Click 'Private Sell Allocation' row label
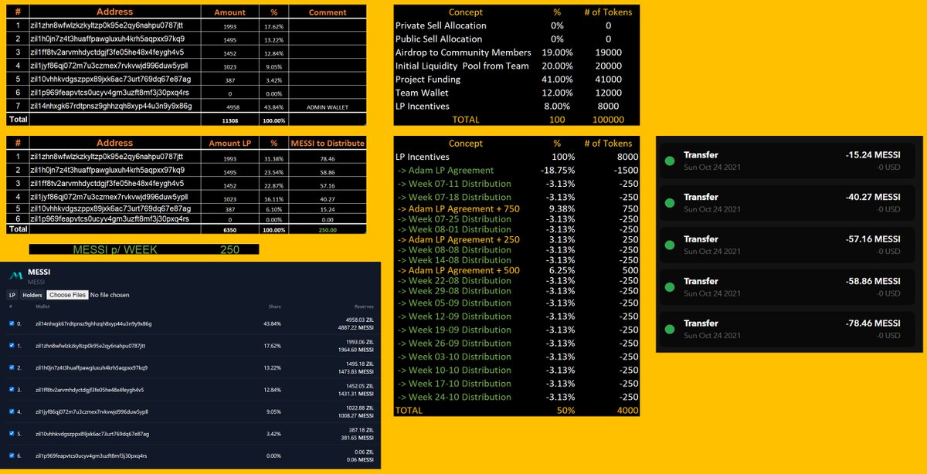 tap(441, 25)
